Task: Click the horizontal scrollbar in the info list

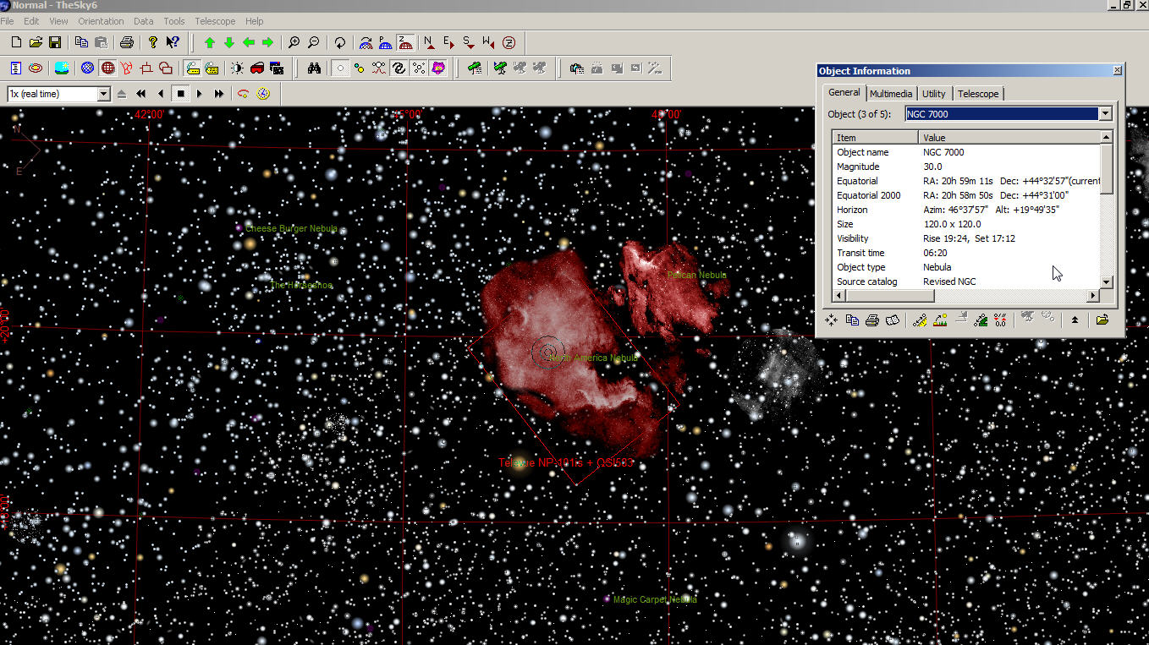Action: 890,296
